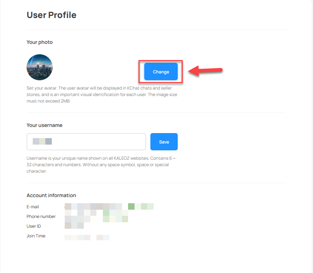Click the Account information heading
Image resolution: width=313 pixels, height=273 pixels.
[51, 195]
